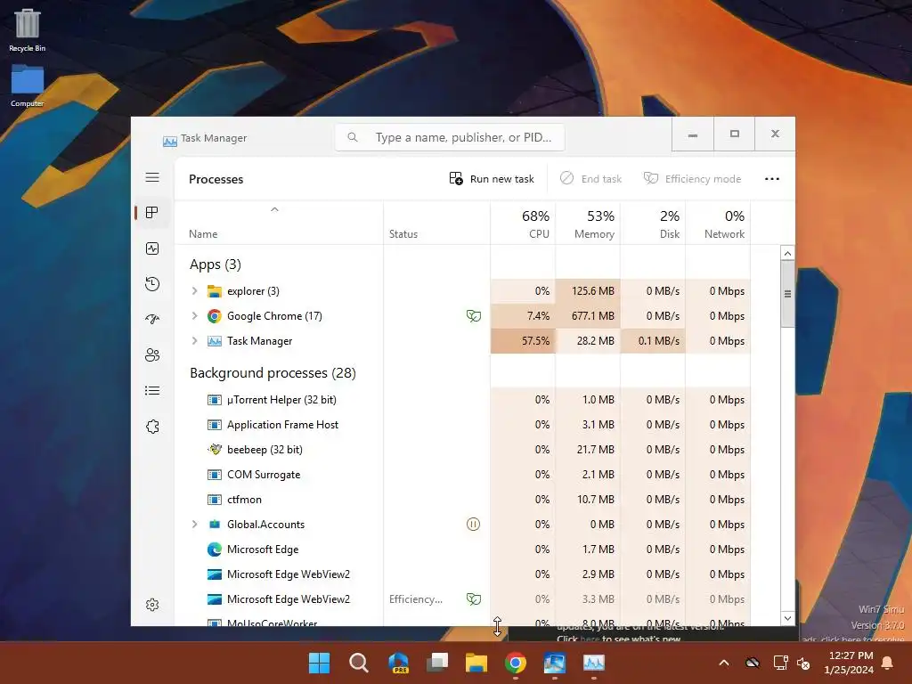Sort by the 0% Network column
912x684 pixels.
(x=719, y=224)
